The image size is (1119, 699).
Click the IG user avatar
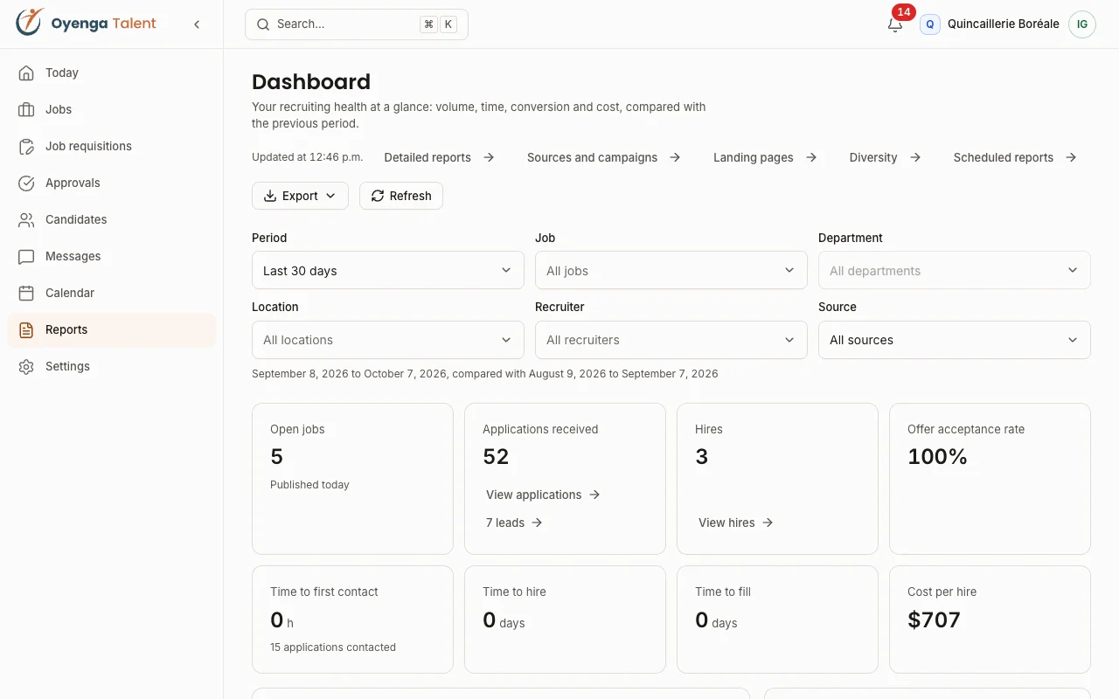point(1082,24)
